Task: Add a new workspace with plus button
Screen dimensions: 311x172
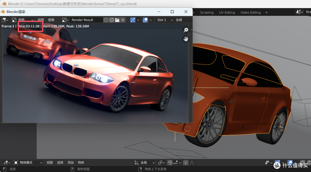Action: (x=266, y=12)
